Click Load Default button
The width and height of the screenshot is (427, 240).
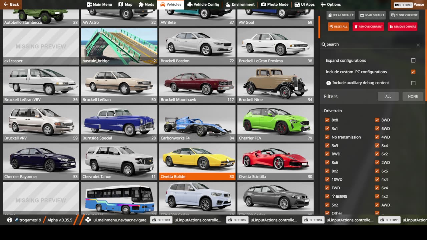point(372,15)
